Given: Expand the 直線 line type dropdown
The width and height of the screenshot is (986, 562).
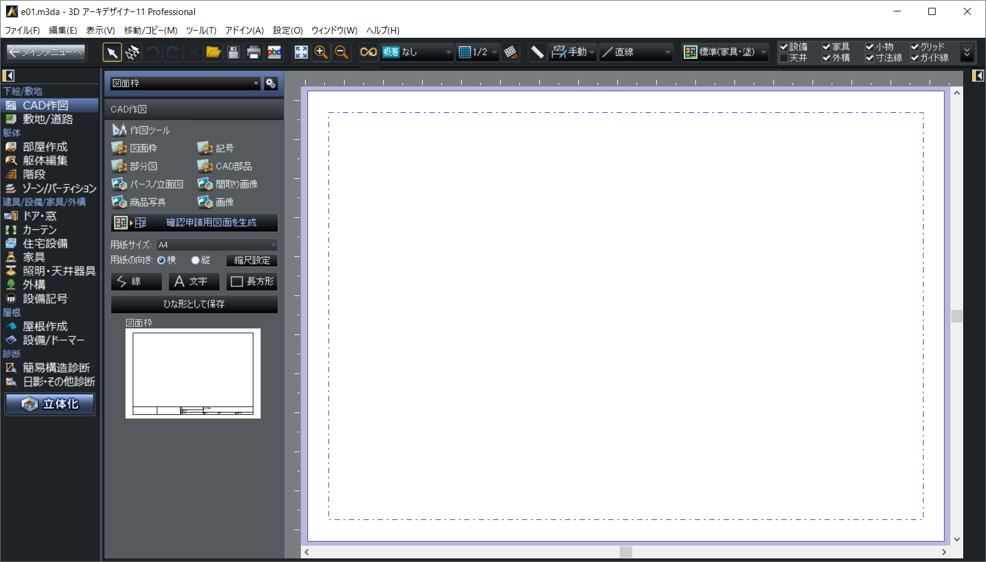Looking at the screenshot, I should [x=637, y=53].
